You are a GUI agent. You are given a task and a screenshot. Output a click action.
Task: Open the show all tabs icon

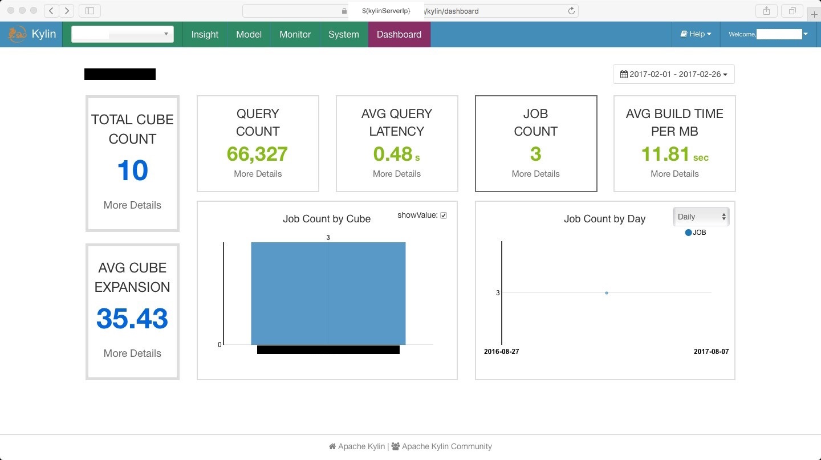[x=792, y=10]
